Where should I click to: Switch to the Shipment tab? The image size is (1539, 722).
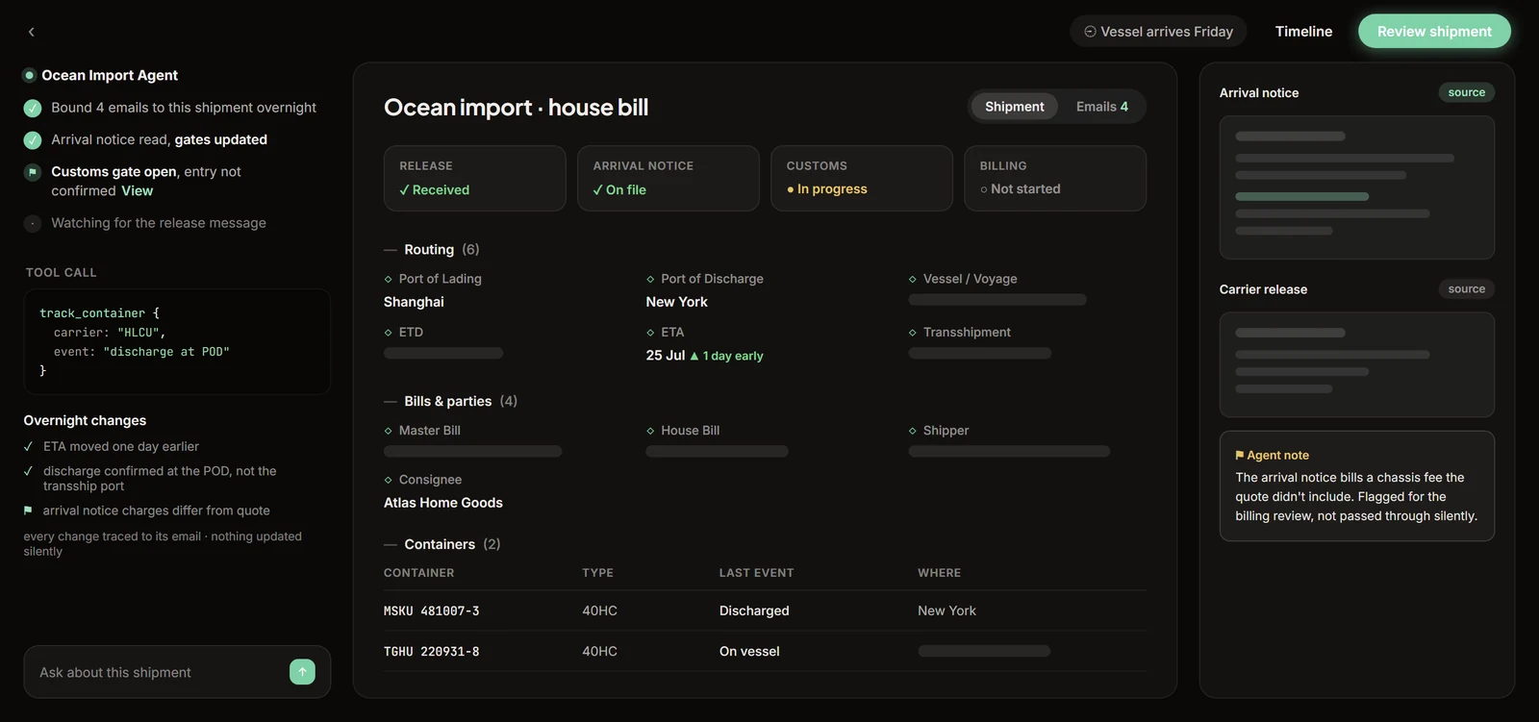tap(1014, 107)
